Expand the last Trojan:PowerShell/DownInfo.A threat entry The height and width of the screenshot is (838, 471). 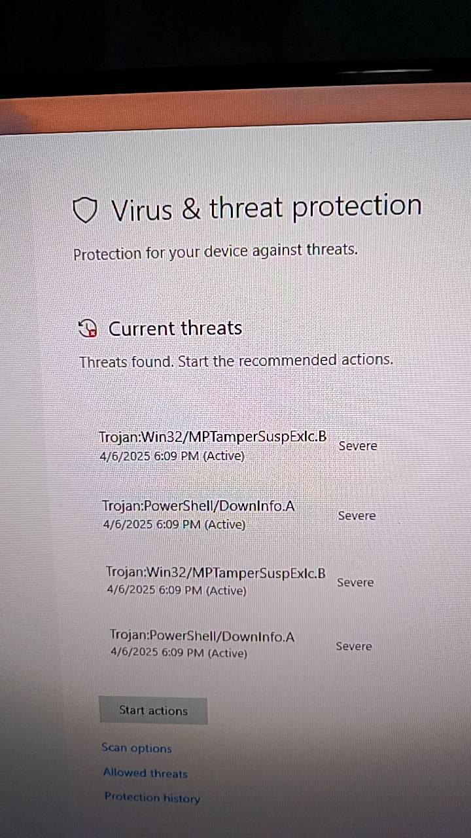click(x=241, y=645)
